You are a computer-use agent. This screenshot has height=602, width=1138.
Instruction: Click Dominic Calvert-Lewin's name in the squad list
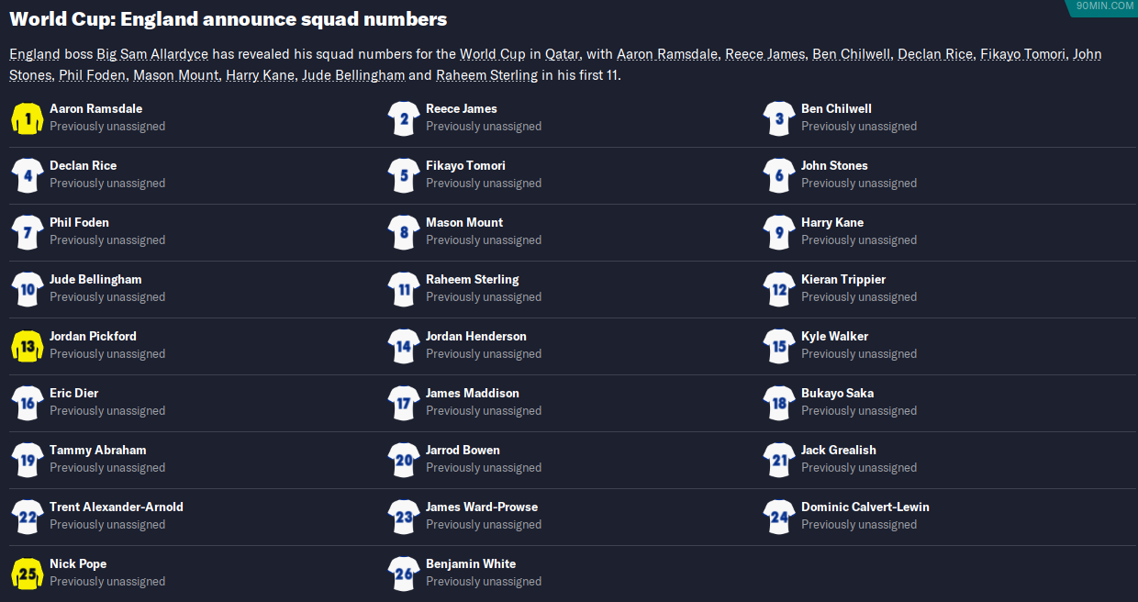[865, 507]
